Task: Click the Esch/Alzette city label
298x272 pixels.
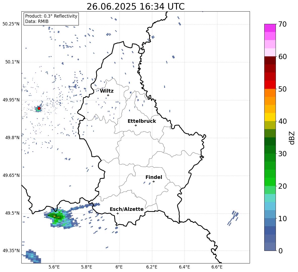Action: (x=127, y=209)
